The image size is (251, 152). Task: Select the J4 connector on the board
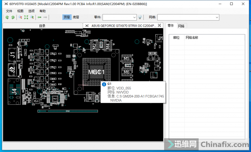[14, 92]
